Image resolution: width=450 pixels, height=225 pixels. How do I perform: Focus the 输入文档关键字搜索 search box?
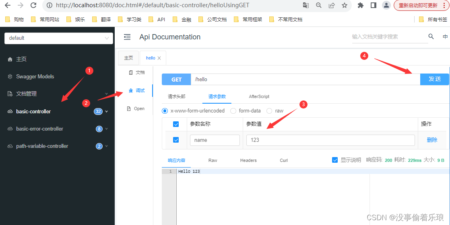pyautogui.click(x=390, y=37)
